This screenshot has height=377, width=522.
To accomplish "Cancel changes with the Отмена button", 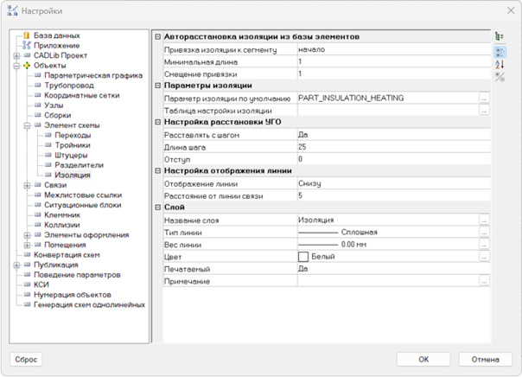I will click(x=485, y=360).
